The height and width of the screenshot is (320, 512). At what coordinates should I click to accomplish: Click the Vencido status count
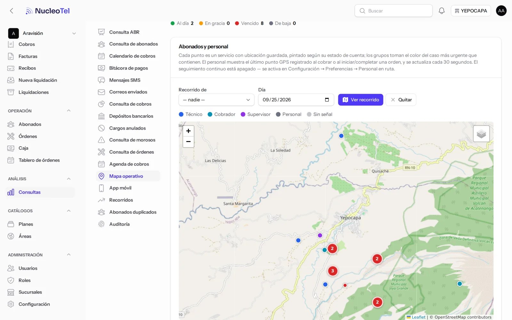262,23
